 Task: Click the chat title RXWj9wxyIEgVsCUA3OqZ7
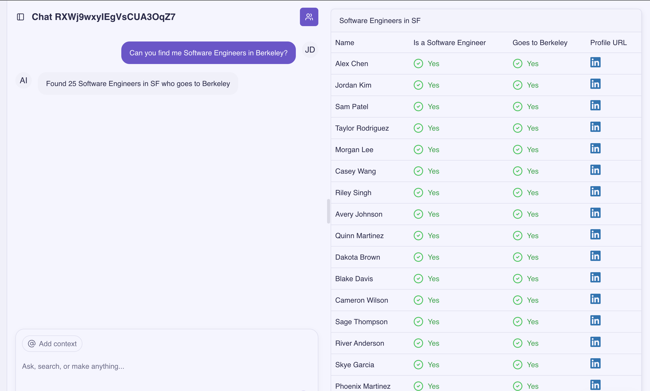(x=103, y=17)
